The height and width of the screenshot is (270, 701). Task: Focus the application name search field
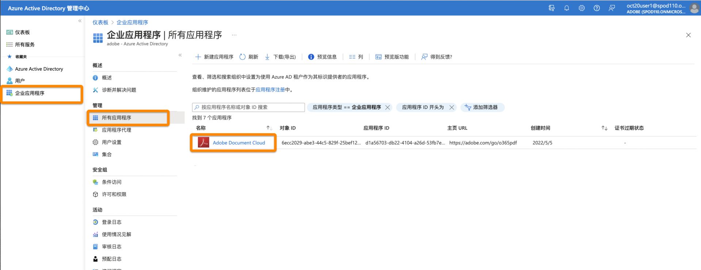click(248, 107)
